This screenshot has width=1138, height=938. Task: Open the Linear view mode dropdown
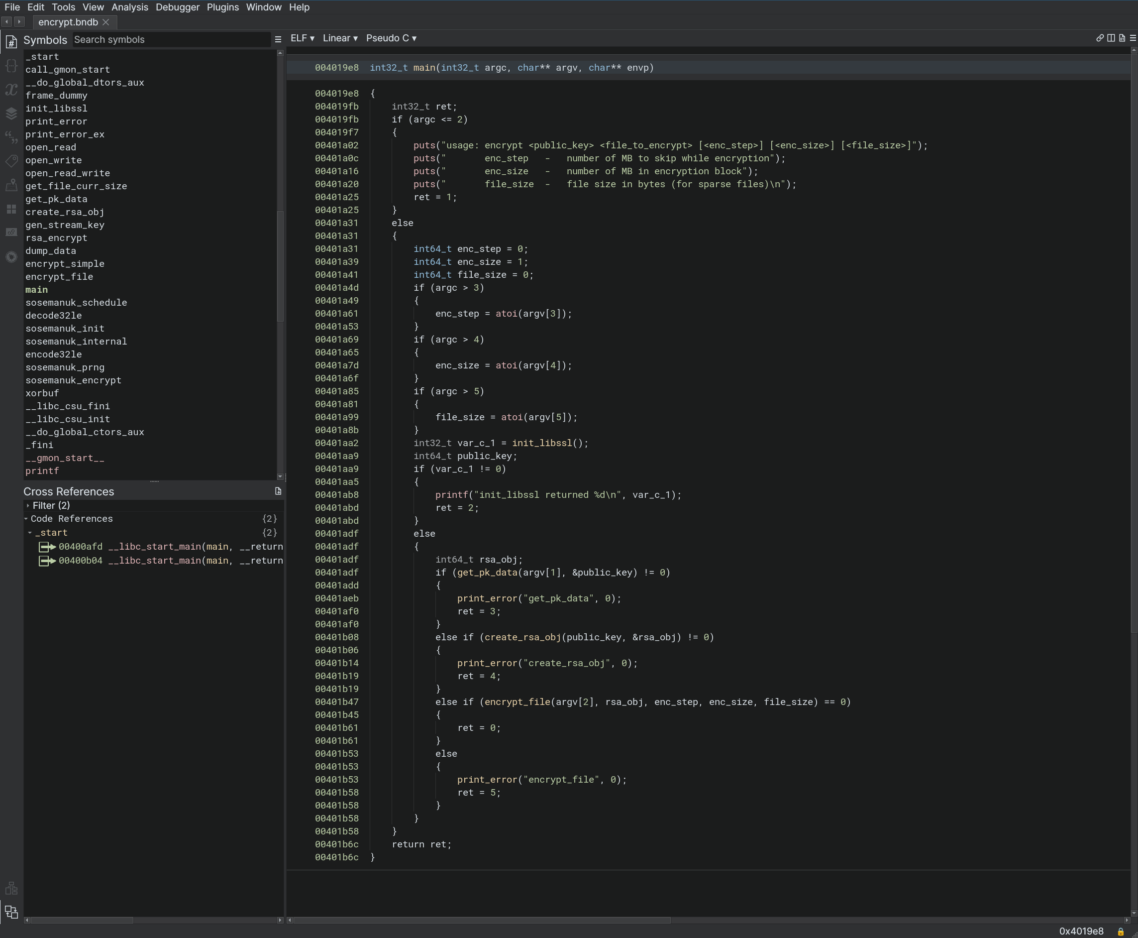pos(340,38)
